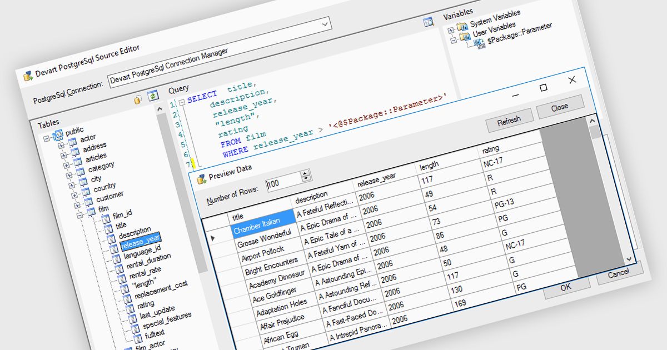Click the description column icon in the tree

tap(111, 239)
